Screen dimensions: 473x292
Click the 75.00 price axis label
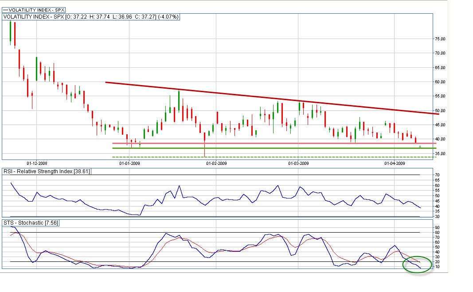(440, 39)
